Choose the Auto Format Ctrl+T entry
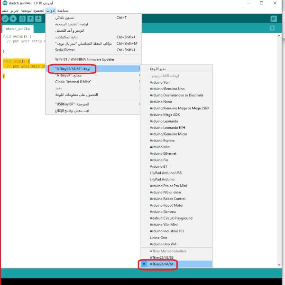 coord(93,18)
